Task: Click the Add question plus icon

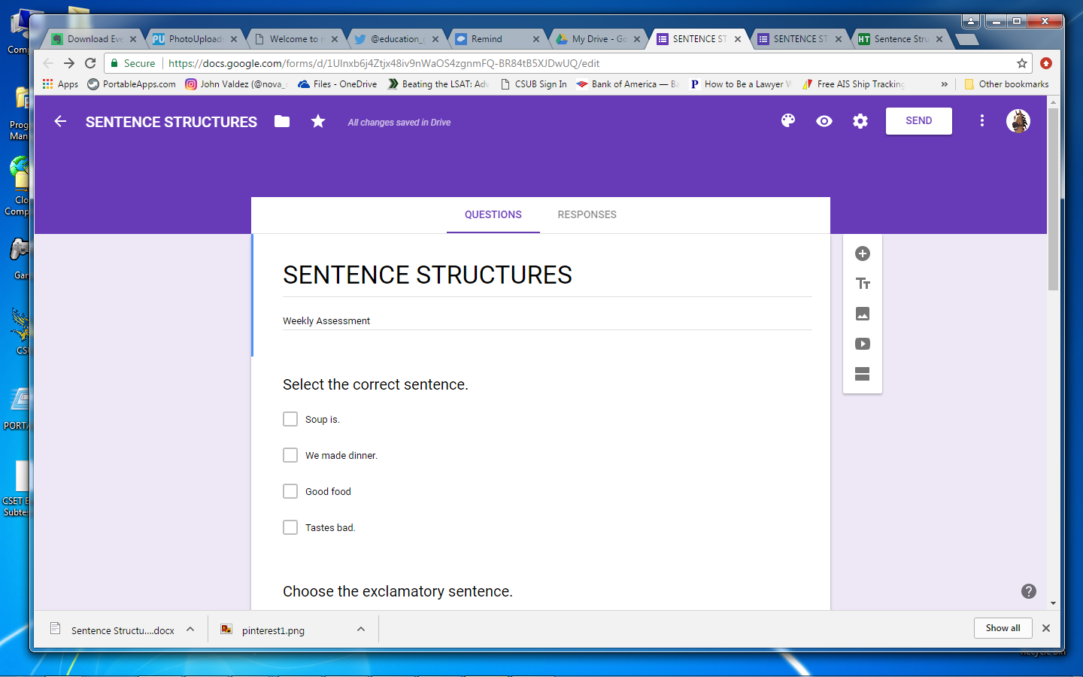Action: coord(863,253)
